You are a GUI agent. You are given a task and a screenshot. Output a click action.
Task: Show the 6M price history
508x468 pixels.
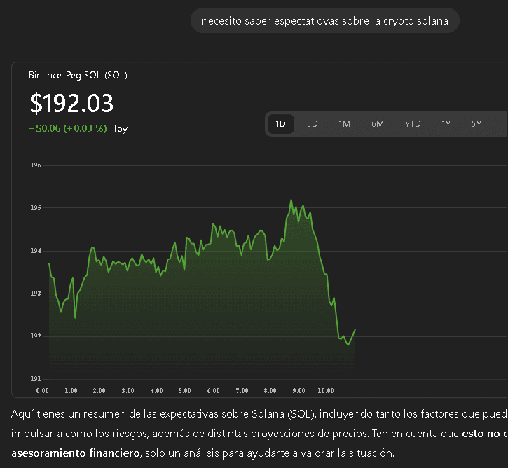tap(378, 124)
